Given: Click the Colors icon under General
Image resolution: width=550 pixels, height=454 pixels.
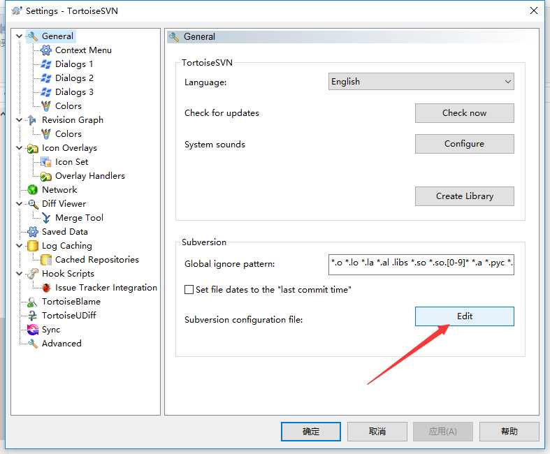Looking at the screenshot, I should [x=46, y=106].
